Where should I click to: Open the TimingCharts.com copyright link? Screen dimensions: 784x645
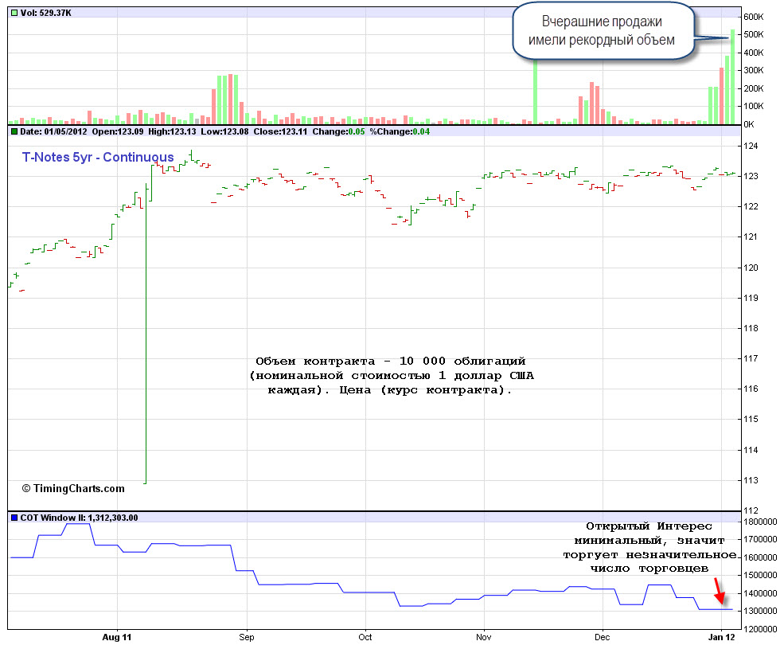[73, 489]
